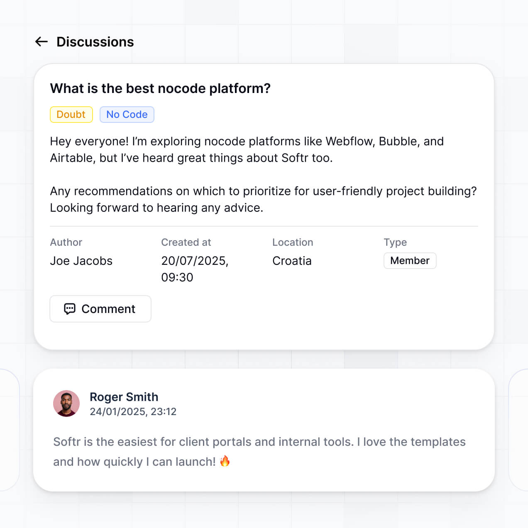Viewport: 528px width, 528px height.
Task: Open the discussion title 'What is the best nocode platform?'
Action: coord(160,88)
